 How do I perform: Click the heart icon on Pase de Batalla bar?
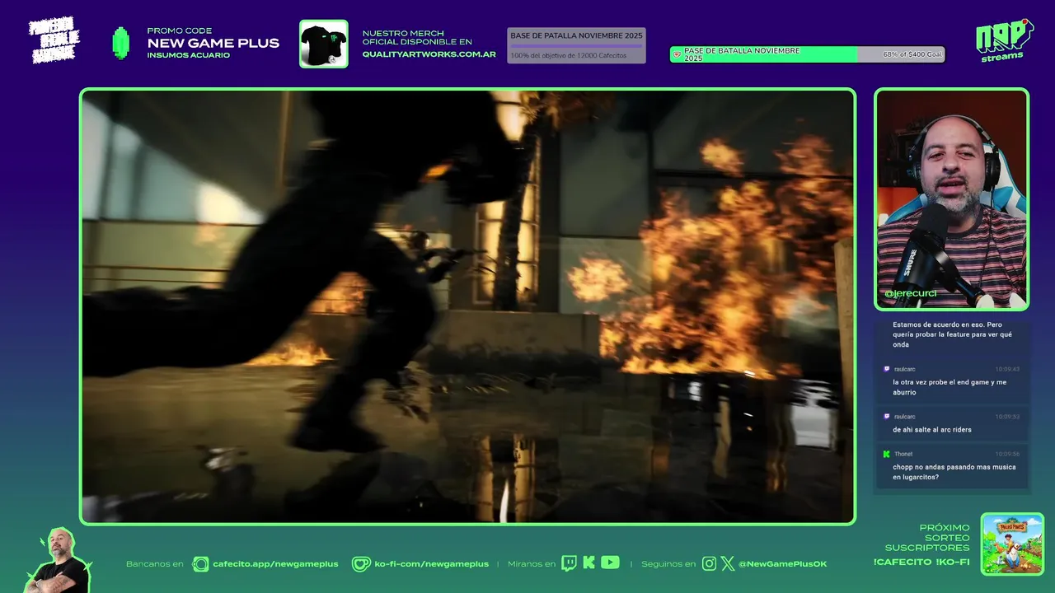tap(677, 55)
